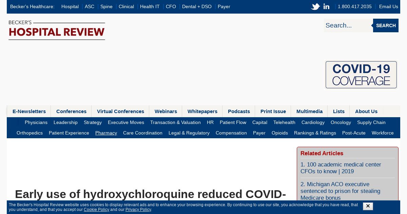This screenshot has width=407, height=214.
Task: Click article headline about hydroxychloroquine
Action: pyautogui.click(x=150, y=194)
